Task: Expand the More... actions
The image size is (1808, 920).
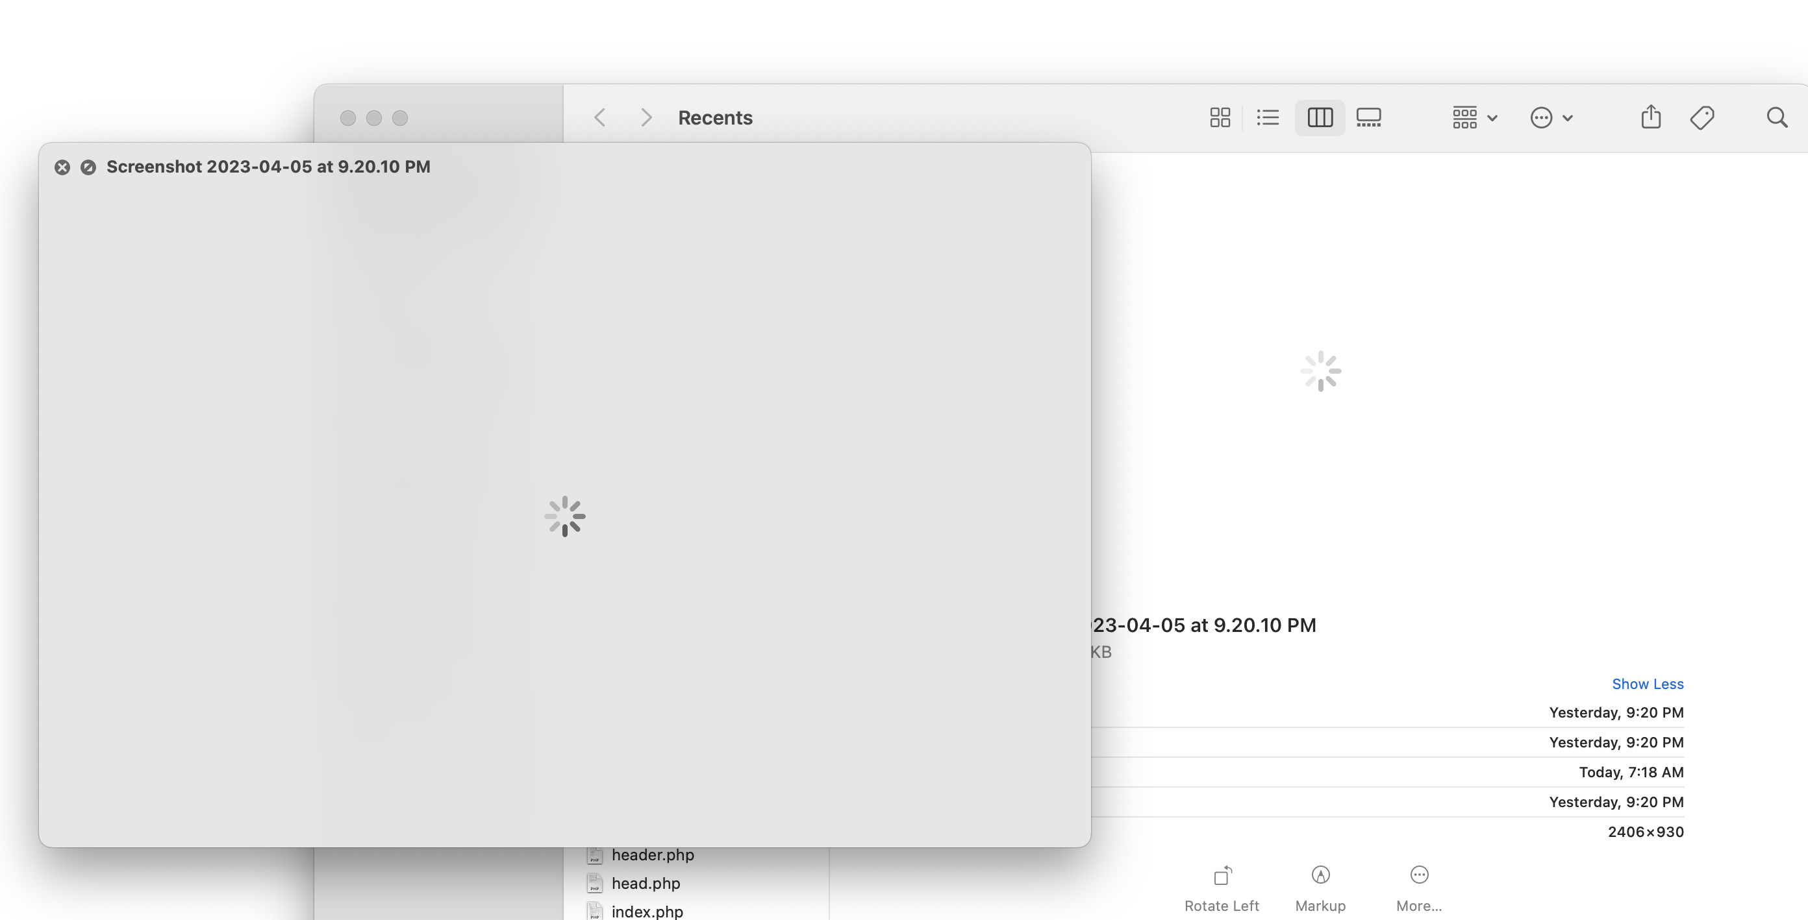Action: (x=1418, y=888)
